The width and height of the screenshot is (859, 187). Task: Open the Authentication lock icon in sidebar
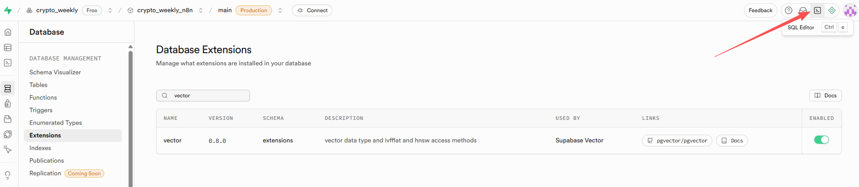pyautogui.click(x=8, y=104)
